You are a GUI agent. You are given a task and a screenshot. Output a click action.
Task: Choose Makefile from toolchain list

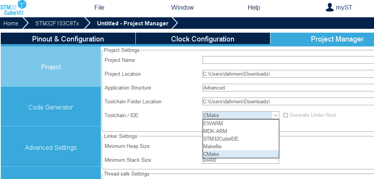coord(241,146)
